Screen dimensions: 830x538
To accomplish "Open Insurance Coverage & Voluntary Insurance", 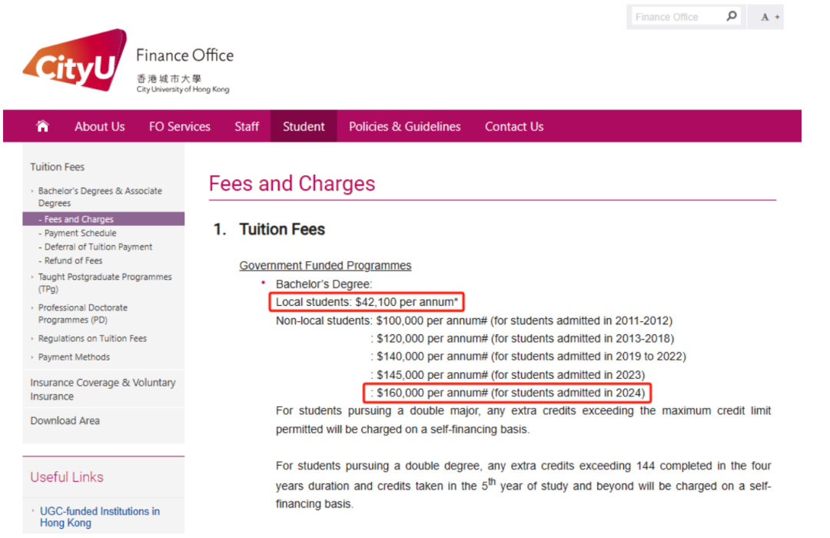I will [x=103, y=389].
